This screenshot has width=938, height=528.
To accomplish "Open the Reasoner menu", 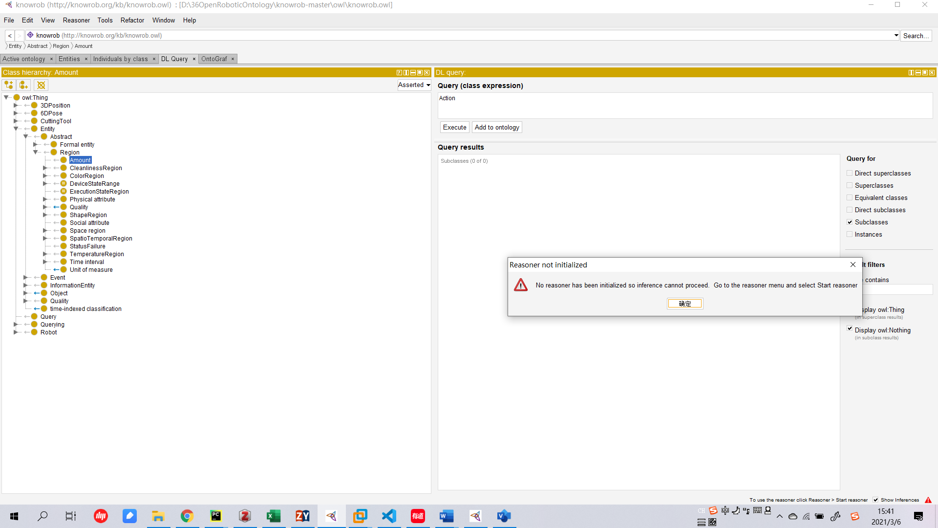I will click(76, 20).
